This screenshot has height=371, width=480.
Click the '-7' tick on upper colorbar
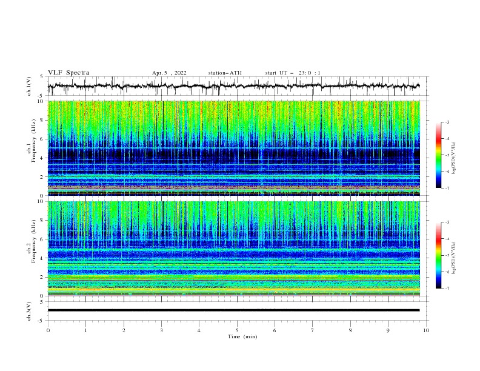(447, 188)
